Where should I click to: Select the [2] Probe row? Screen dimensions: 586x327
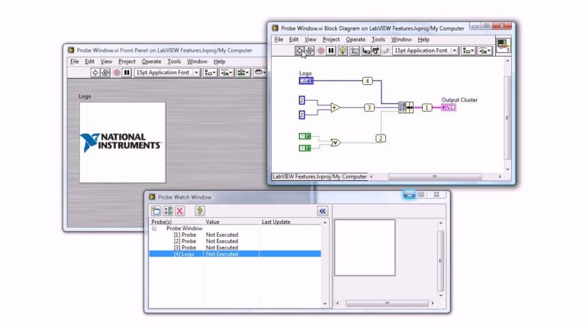pyautogui.click(x=235, y=241)
